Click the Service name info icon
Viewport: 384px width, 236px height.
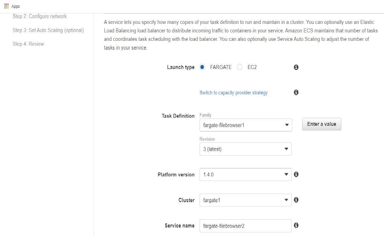(x=296, y=225)
